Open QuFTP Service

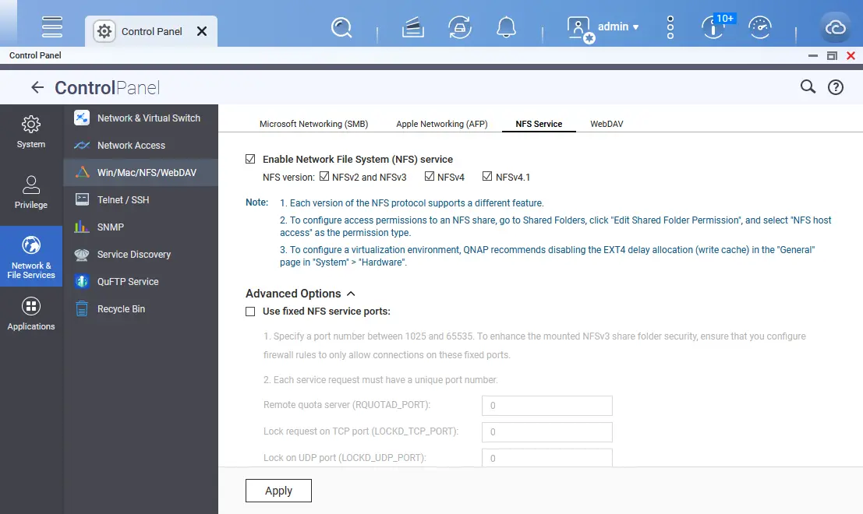(141, 281)
